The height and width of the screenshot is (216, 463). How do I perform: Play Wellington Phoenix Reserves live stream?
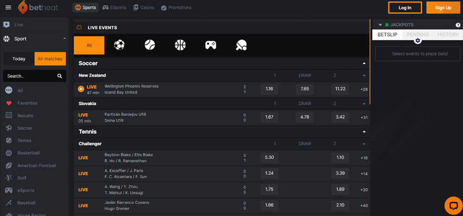[x=81, y=89]
